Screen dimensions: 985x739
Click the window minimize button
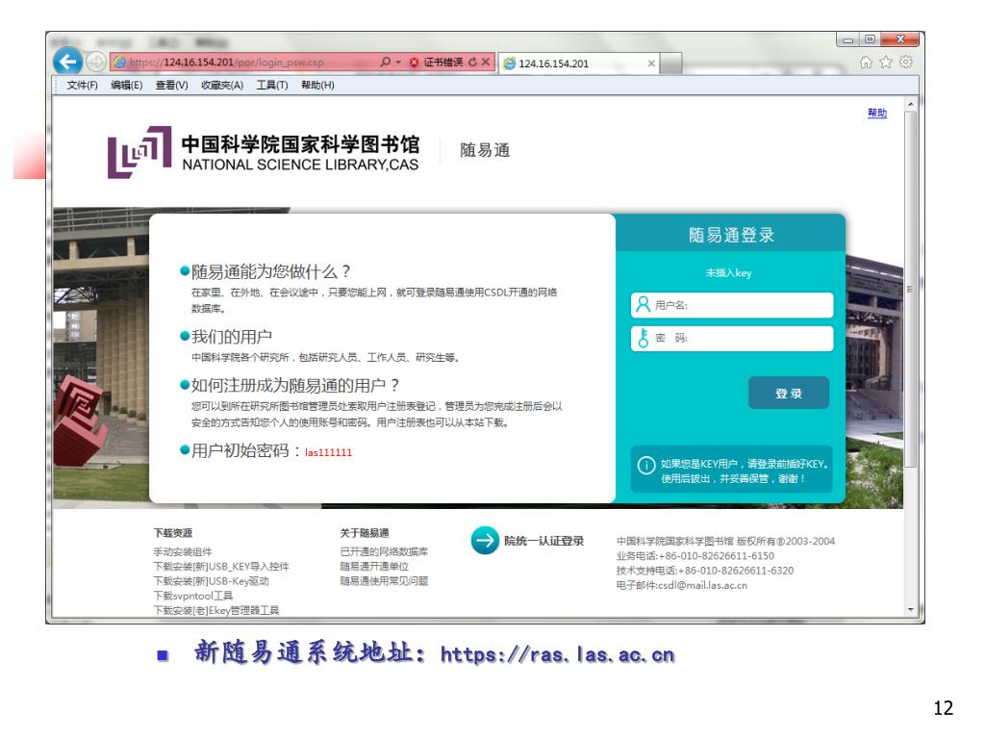point(848,39)
